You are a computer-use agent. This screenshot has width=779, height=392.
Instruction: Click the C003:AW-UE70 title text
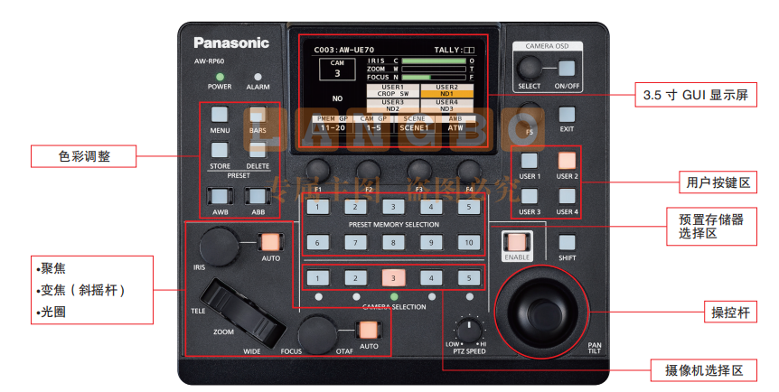tap(343, 50)
